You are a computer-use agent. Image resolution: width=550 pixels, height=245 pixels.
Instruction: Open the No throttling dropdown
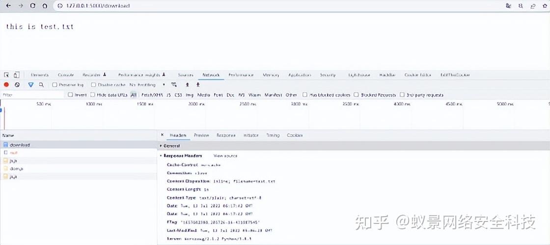[x=147, y=85]
